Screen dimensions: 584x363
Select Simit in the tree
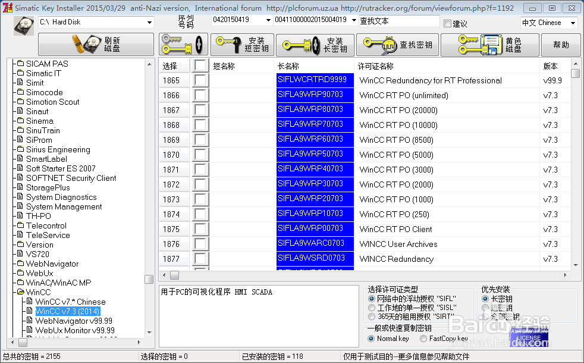34,83
